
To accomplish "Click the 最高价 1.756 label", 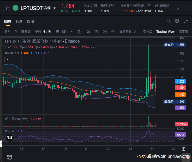I will click(x=175, y=45).
